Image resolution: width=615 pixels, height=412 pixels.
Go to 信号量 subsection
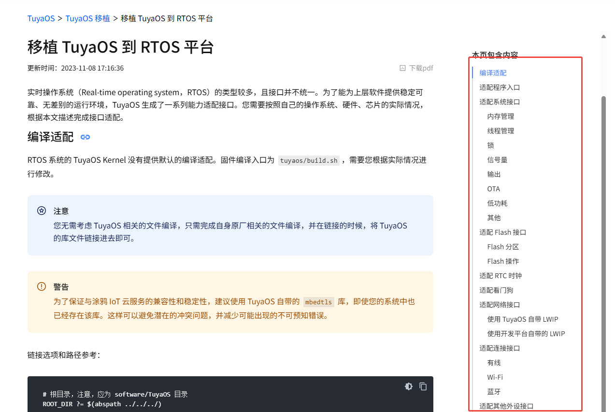[x=497, y=160]
